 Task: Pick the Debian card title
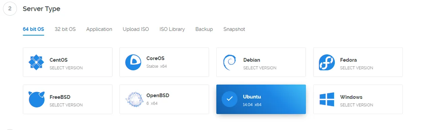click(x=252, y=60)
